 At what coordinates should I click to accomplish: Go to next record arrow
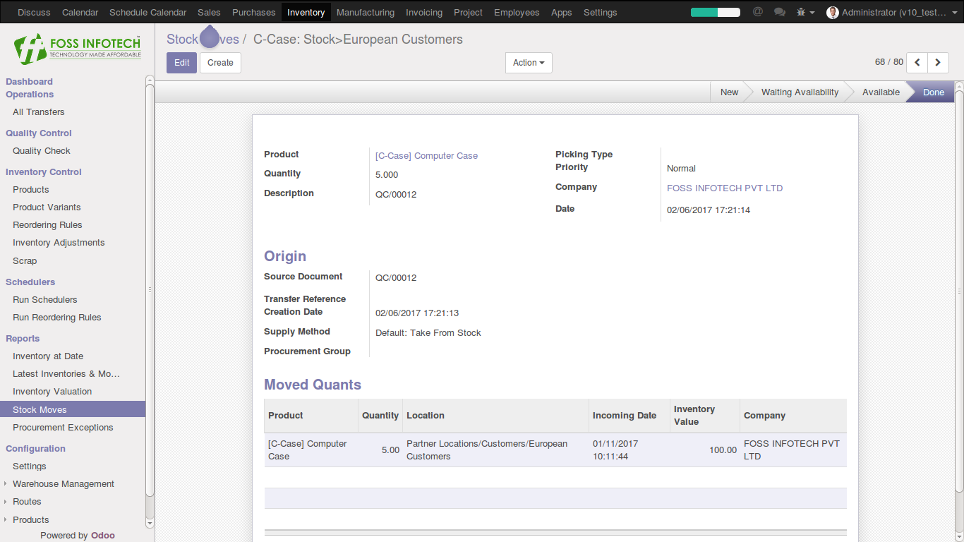click(938, 62)
